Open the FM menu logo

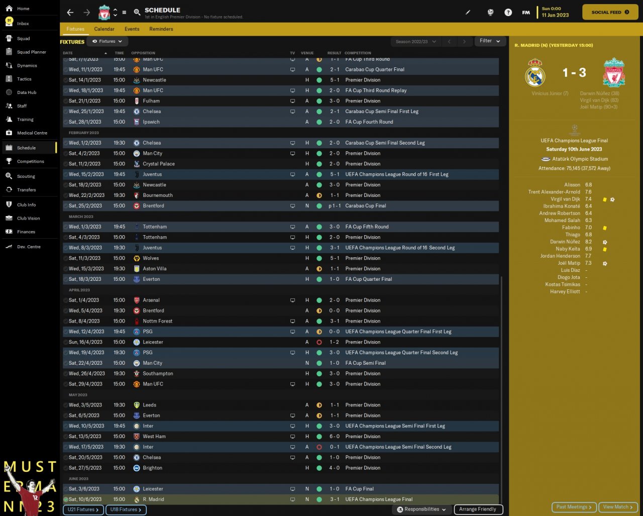[x=526, y=12]
